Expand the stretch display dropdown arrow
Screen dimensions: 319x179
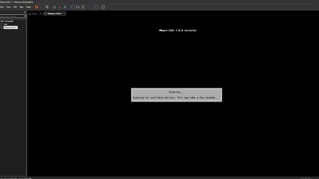(x=107, y=7)
